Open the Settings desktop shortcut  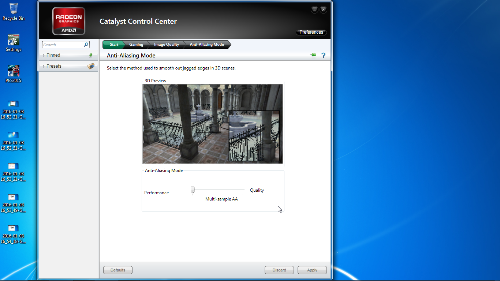coord(14,43)
